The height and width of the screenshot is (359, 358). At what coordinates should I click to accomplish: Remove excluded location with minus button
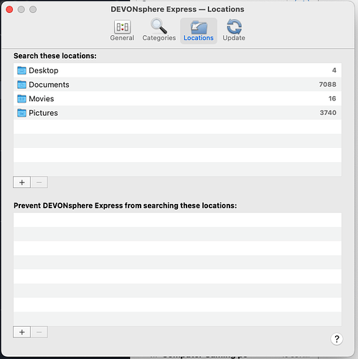(39, 332)
